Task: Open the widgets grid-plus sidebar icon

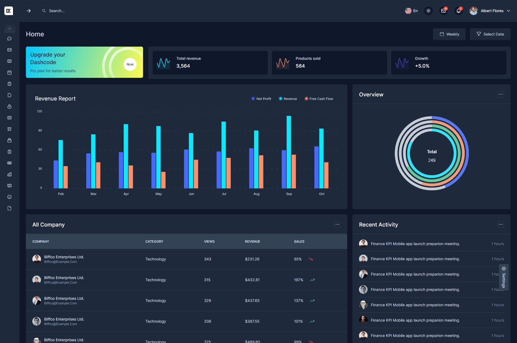Action: (x=9, y=129)
